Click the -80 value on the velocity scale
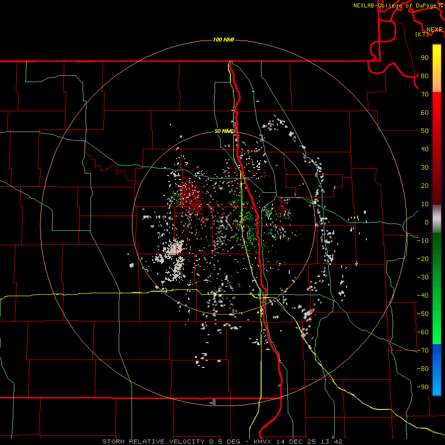This screenshot has width=445, height=445. pyautogui.click(x=423, y=369)
